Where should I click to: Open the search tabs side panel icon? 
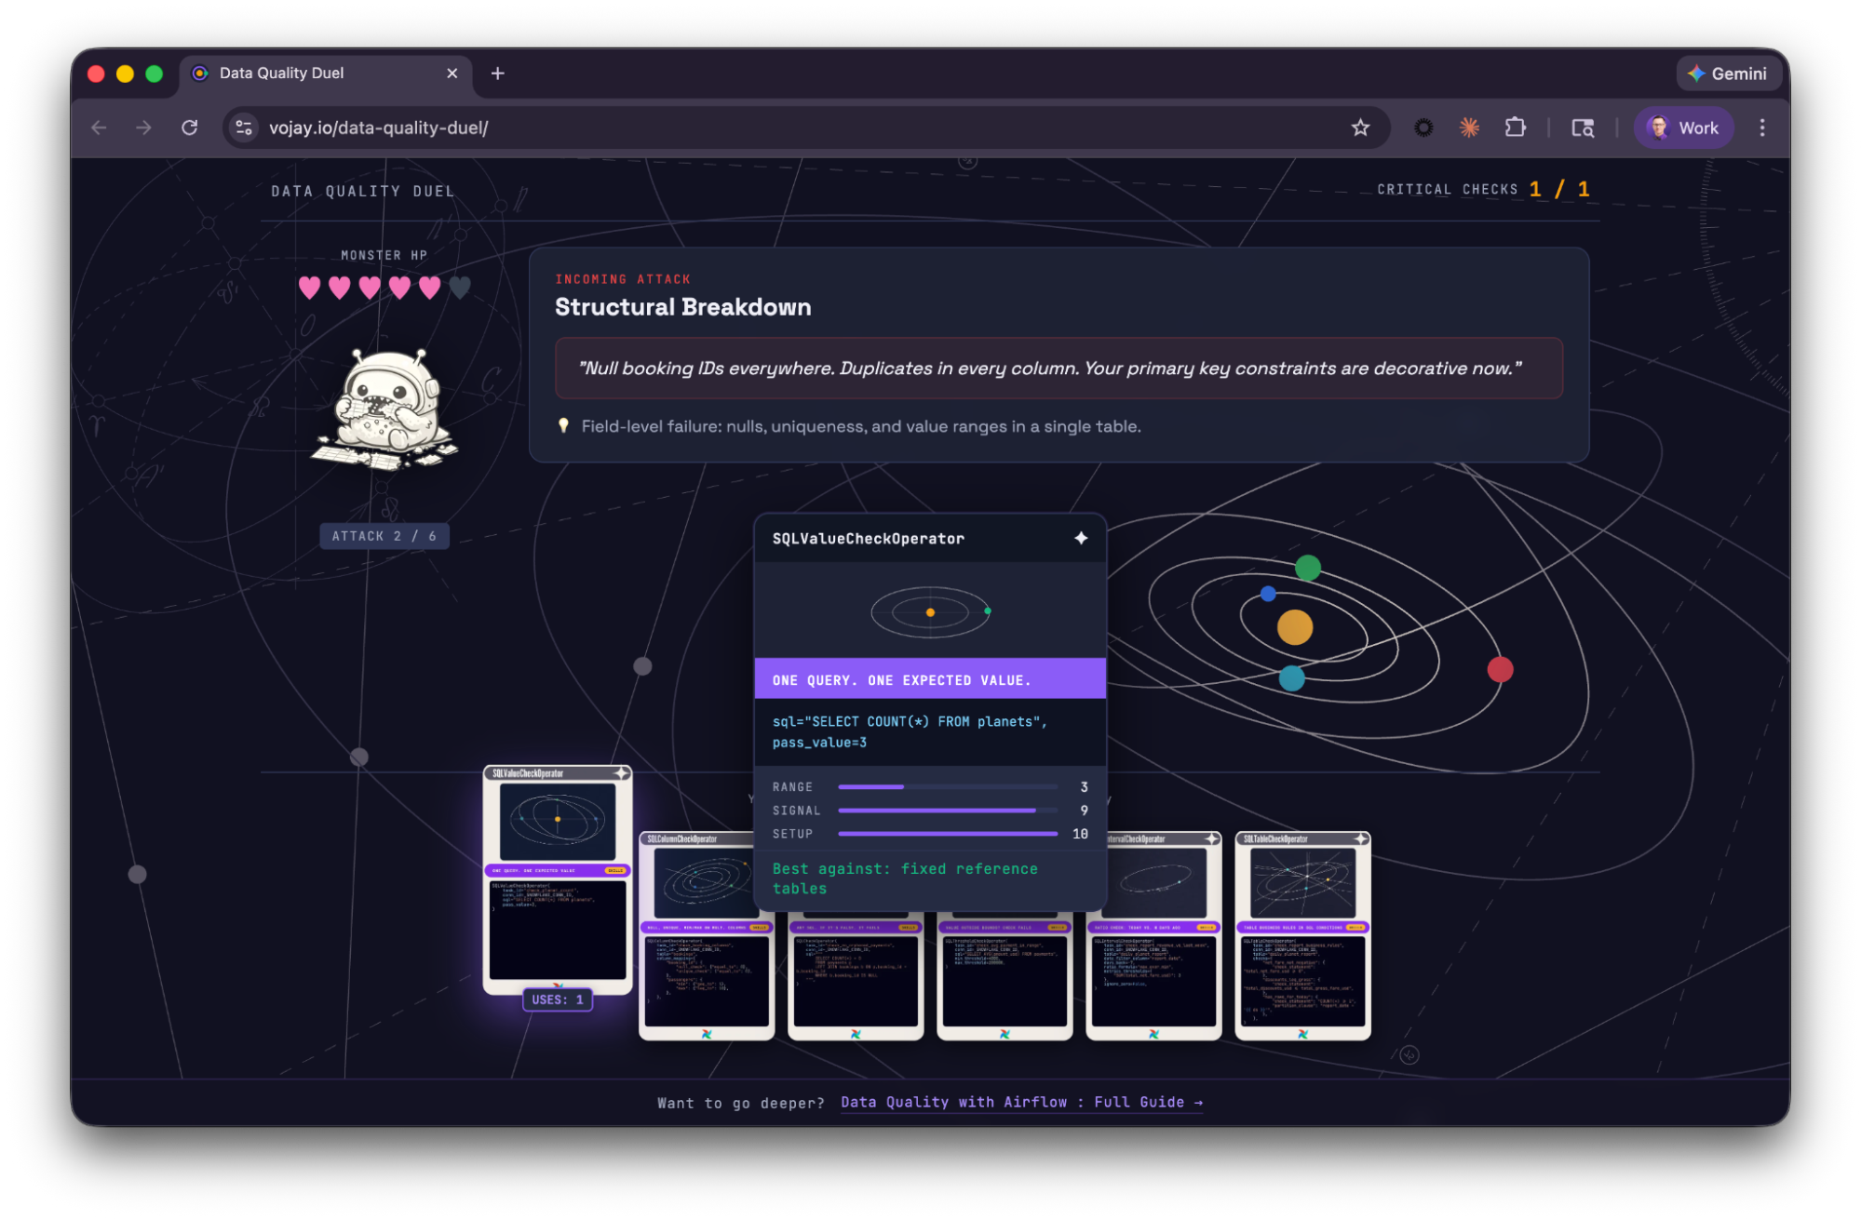(1583, 127)
